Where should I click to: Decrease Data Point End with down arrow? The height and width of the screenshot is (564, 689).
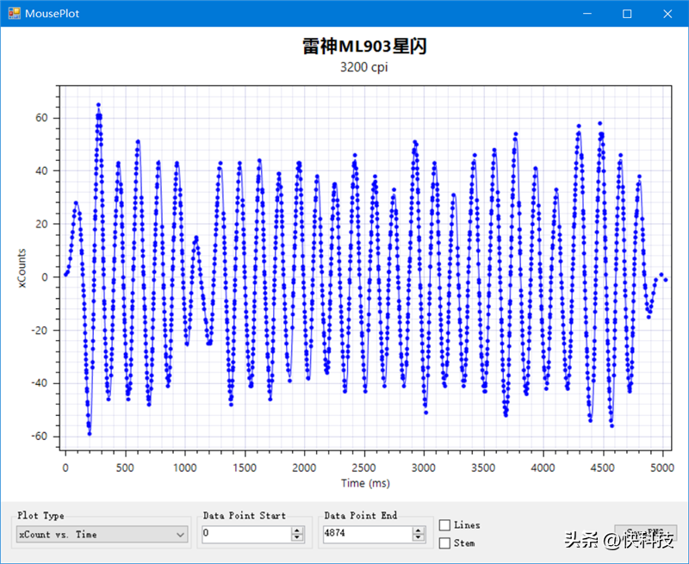pyautogui.click(x=419, y=537)
